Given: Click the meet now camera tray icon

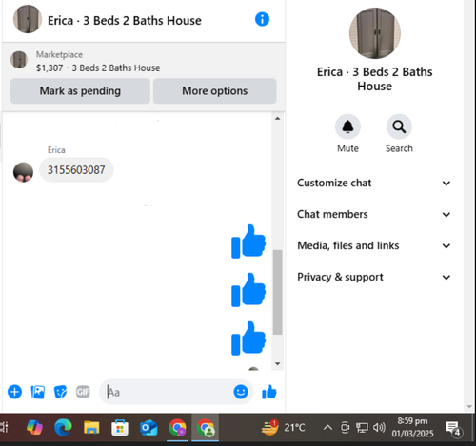Looking at the screenshot, I should pos(345,428).
